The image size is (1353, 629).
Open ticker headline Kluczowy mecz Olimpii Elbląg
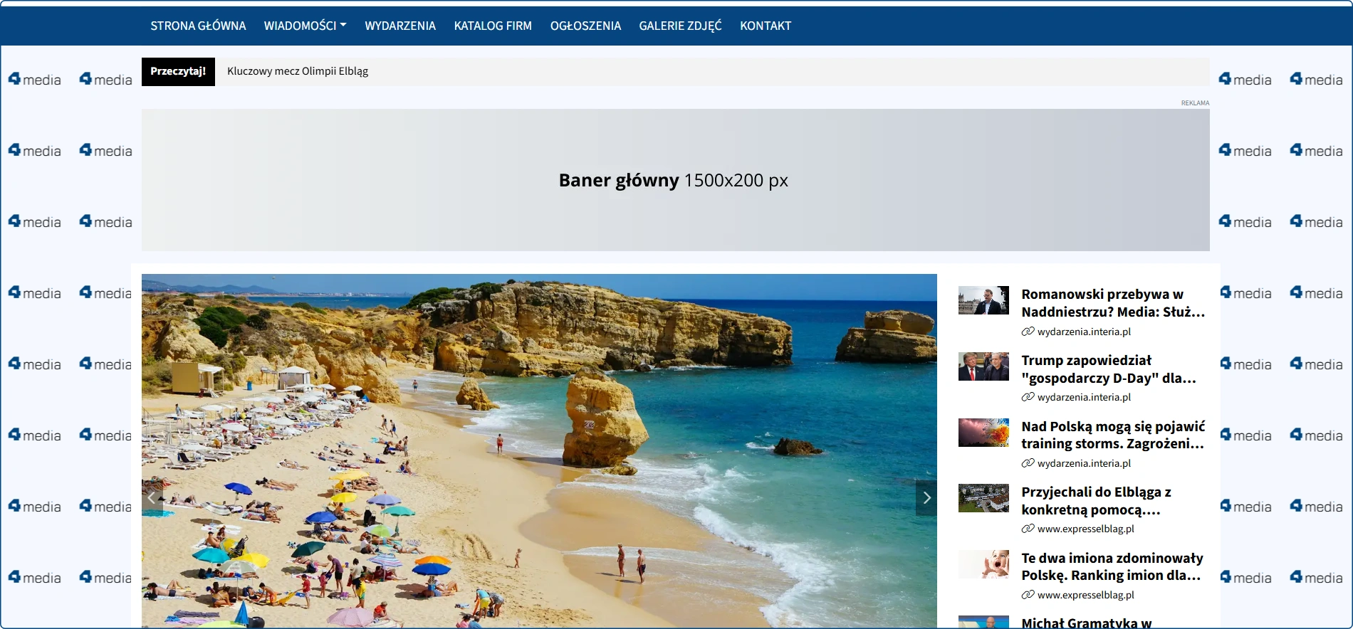tap(298, 71)
